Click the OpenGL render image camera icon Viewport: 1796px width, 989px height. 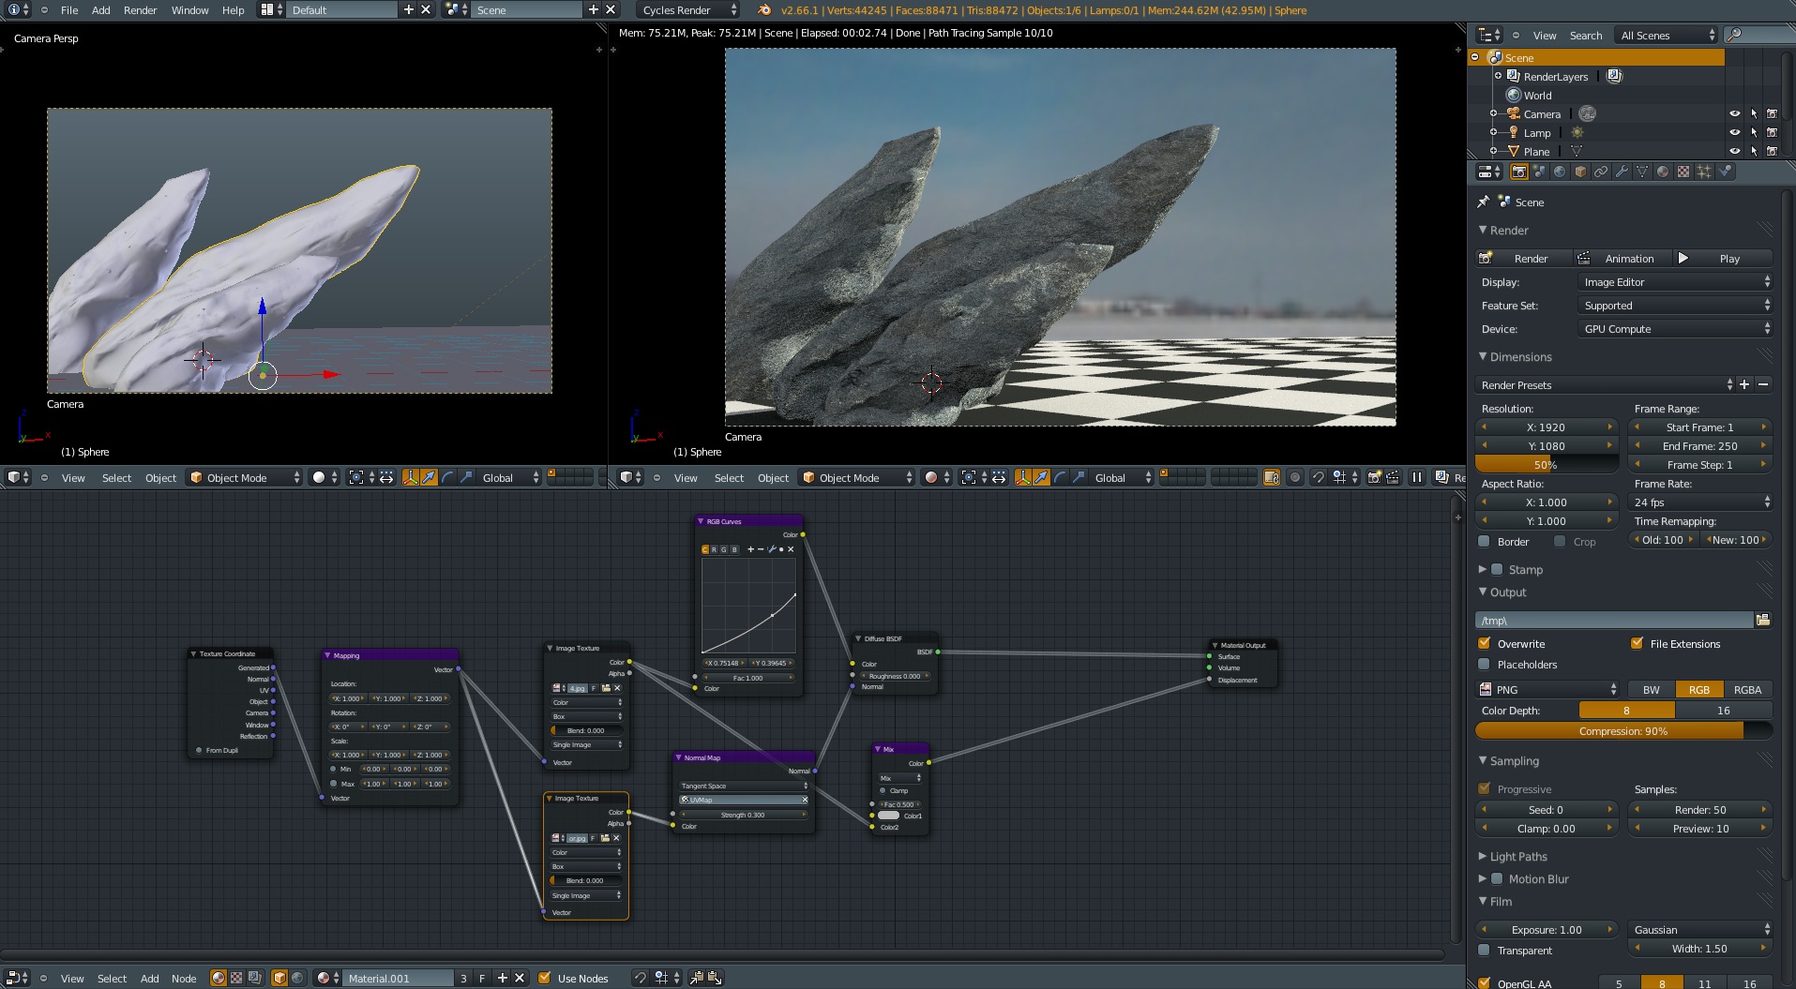[x=1374, y=477]
